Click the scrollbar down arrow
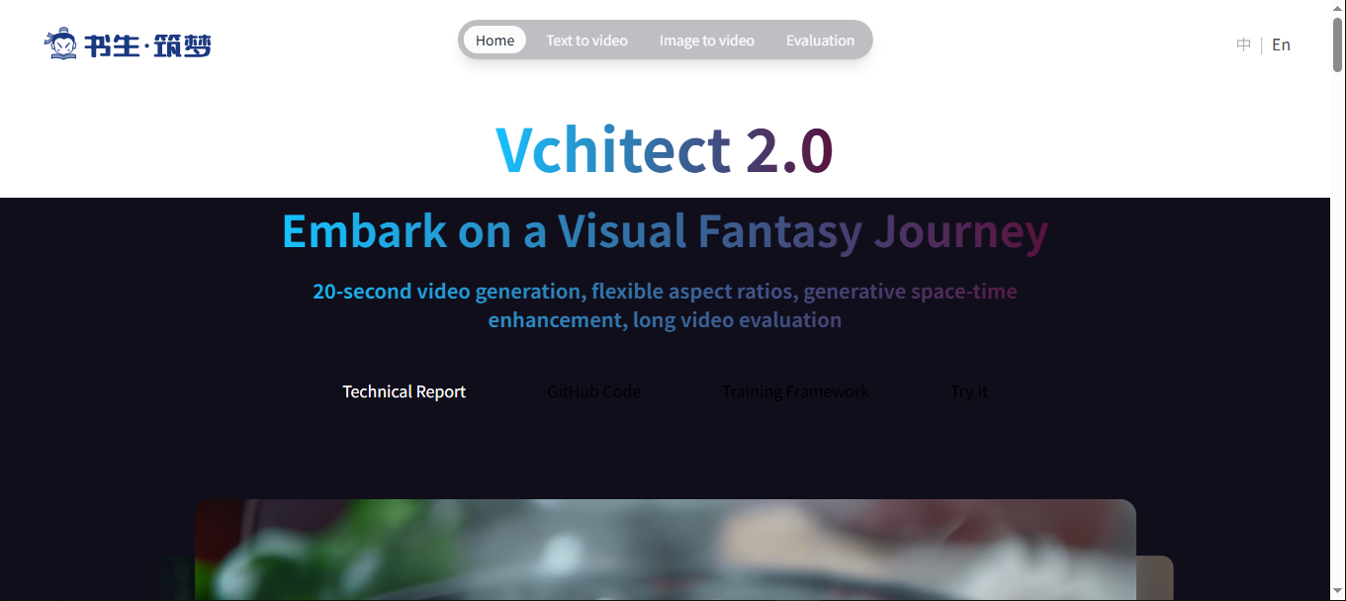The height and width of the screenshot is (601, 1346). click(1338, 593)
